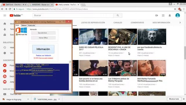The image size is (186, 105).
Task: Click the search magnifier button
Action: pyautogui.click(x=118, y=15)
